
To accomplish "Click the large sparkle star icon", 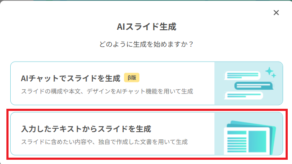I will pos(269,71).
